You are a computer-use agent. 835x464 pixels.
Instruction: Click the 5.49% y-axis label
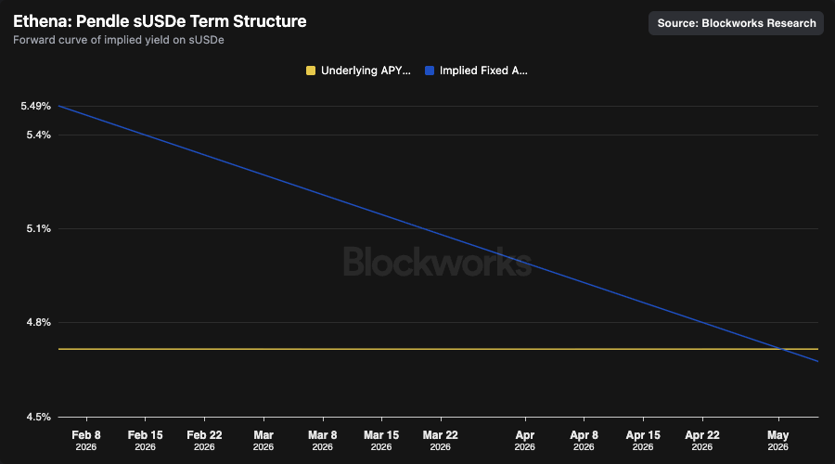coord(35,106)
